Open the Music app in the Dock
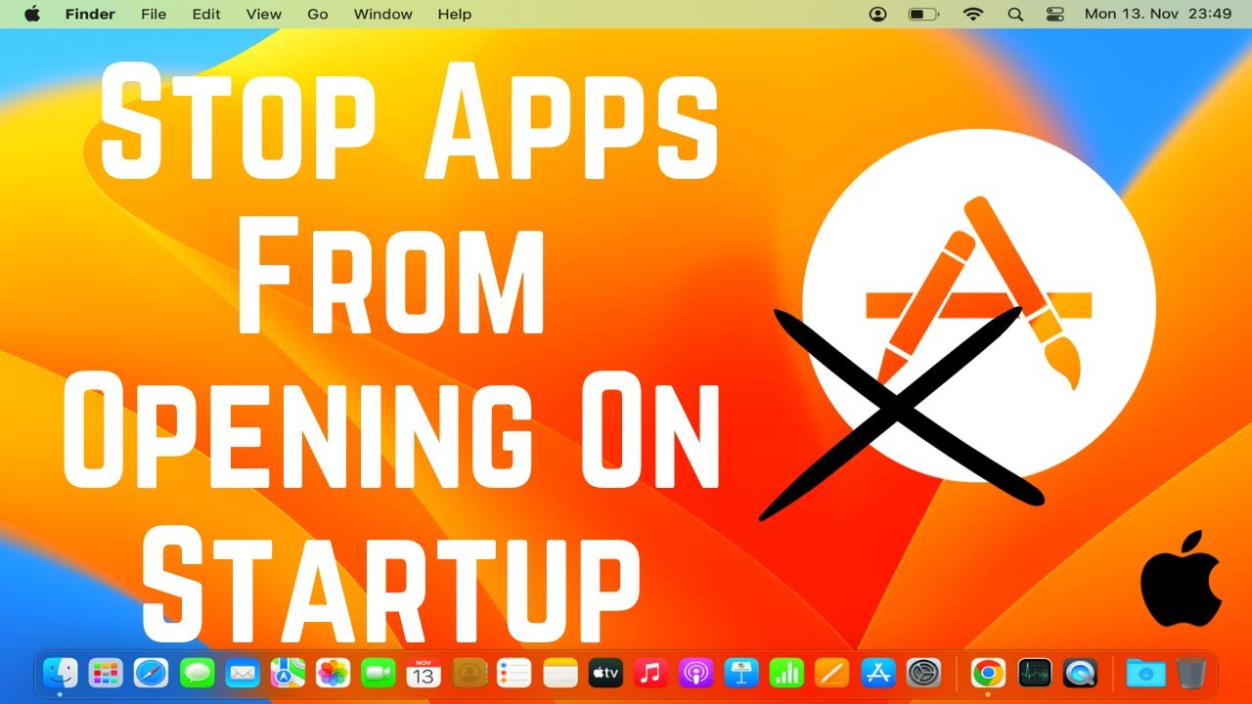The width and height of the screenshot is (1252, 704). tap(650, 673)
